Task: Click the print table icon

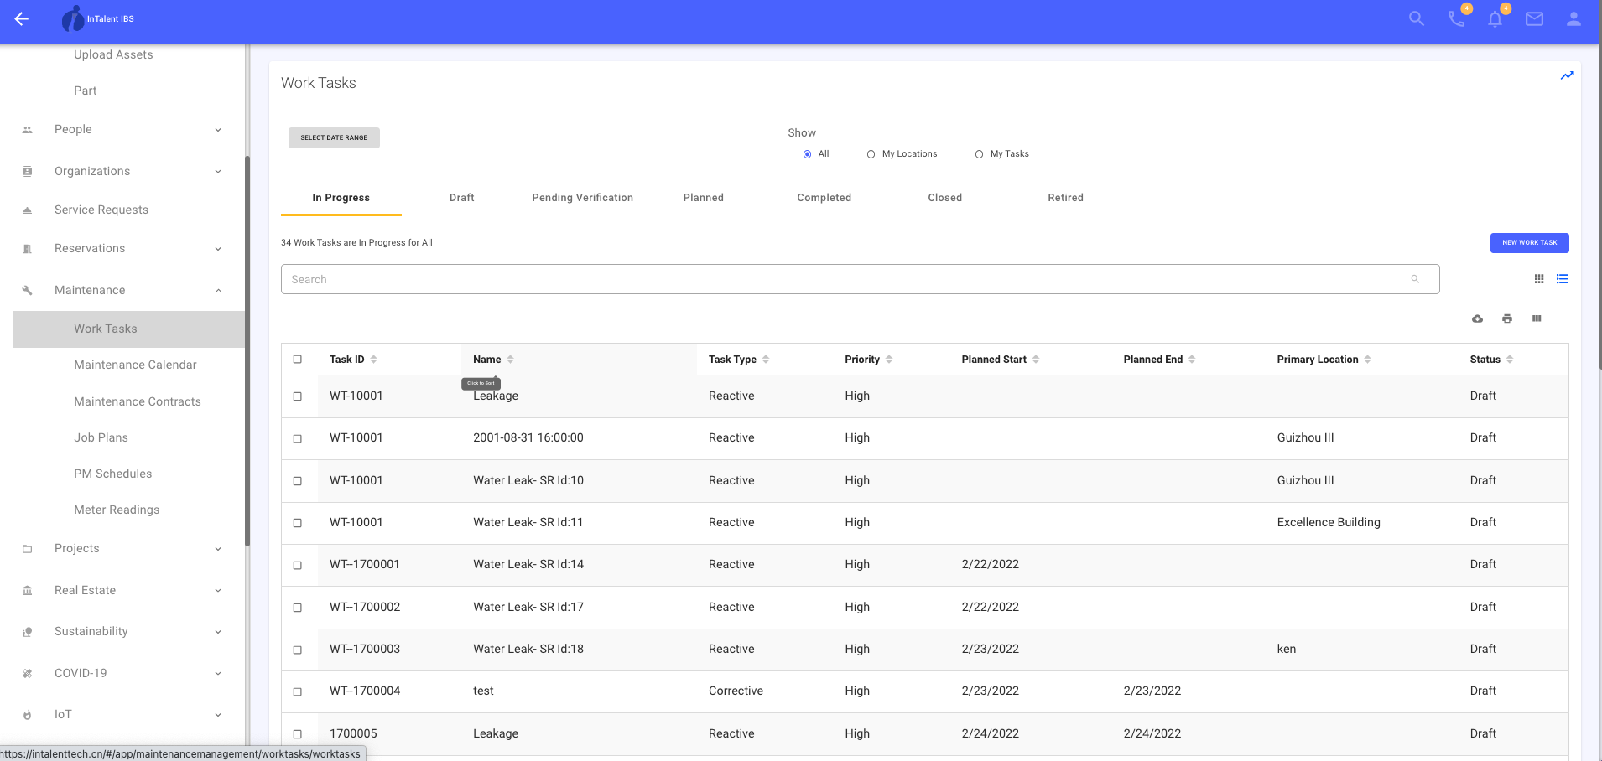Action: 1507,318
